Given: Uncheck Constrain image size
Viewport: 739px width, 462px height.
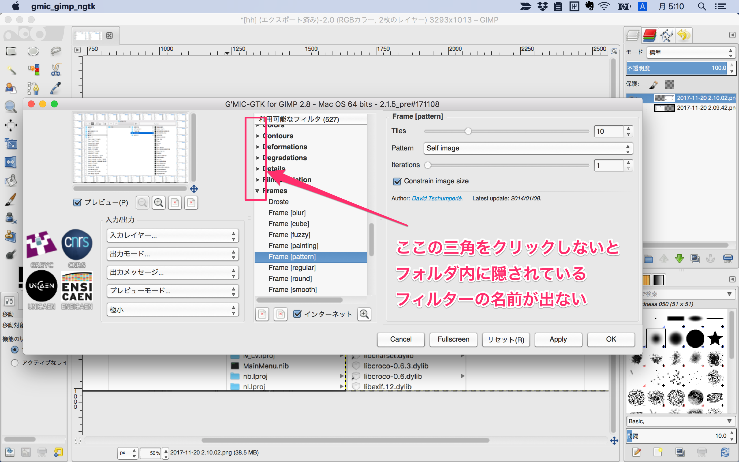Looking at the screenshot, I should [397, 182].
